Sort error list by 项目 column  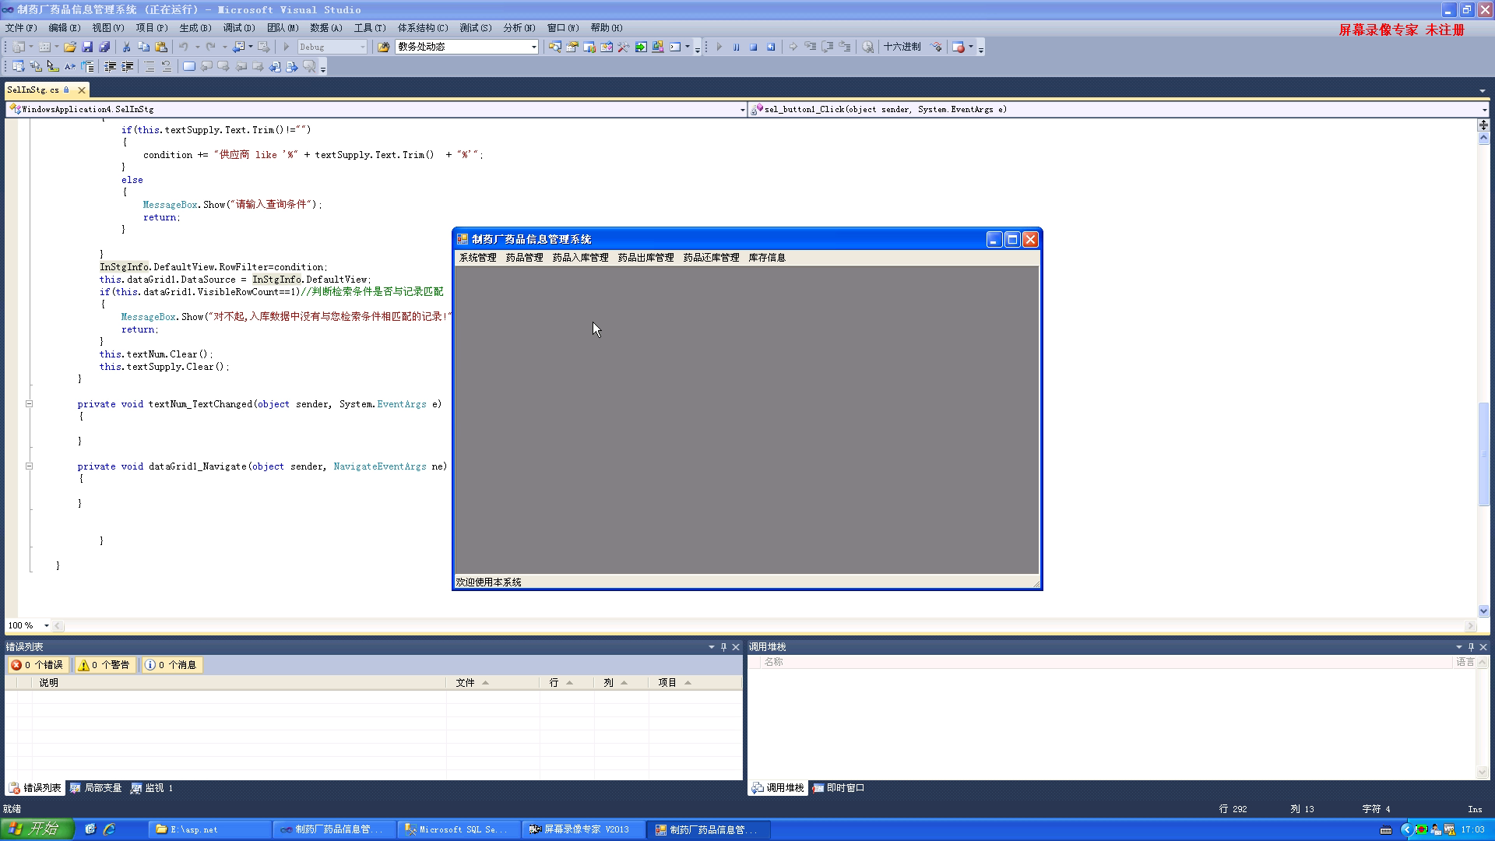pyautogui.click(x=695, y=683)
